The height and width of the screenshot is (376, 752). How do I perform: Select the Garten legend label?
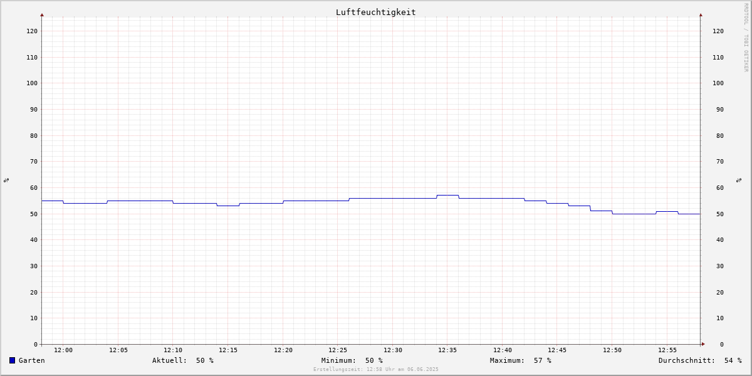click(x=32, y=360)
